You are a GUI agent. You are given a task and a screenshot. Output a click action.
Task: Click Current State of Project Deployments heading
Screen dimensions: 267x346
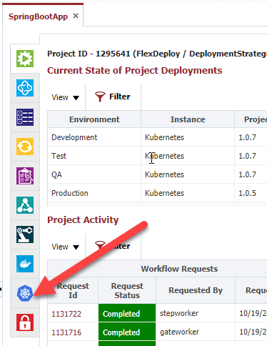(134, 71)
